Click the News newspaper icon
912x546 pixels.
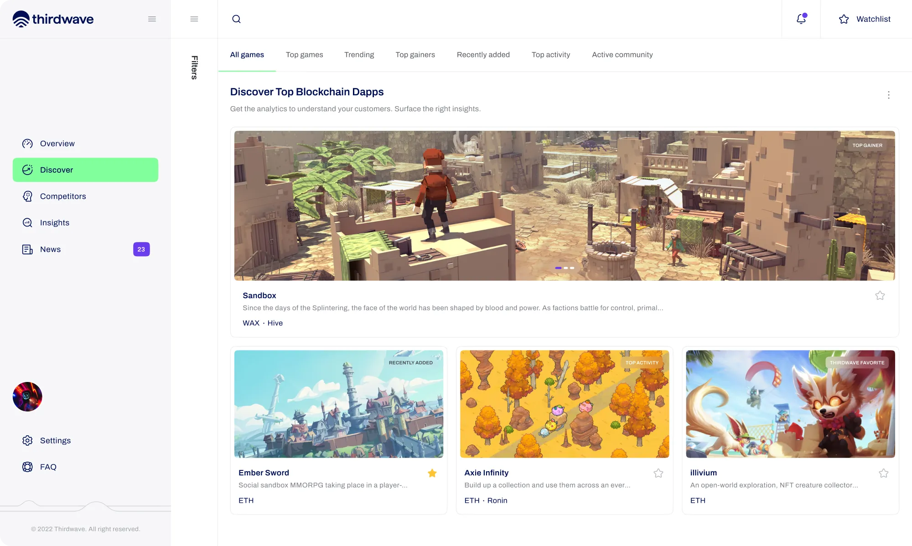point(27,249)
